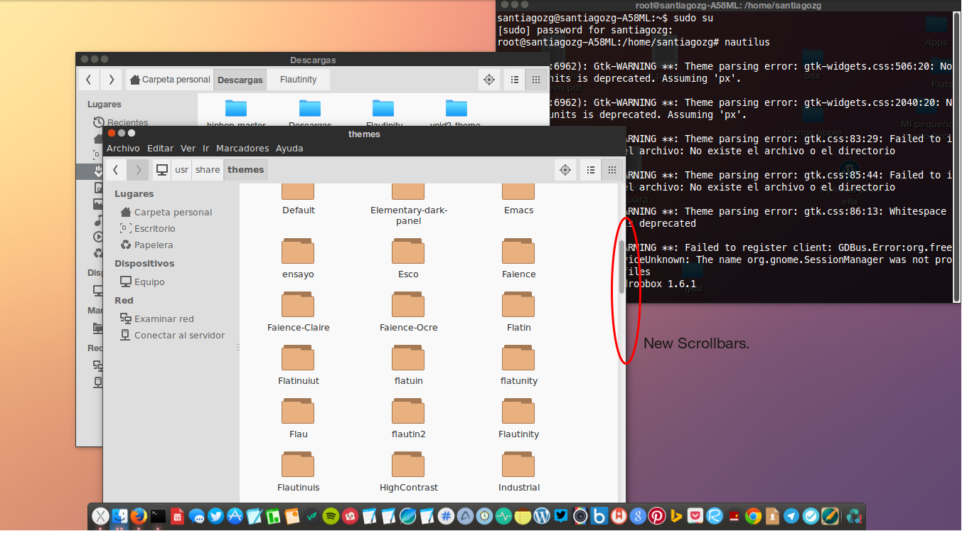The width and height of the screenshot is (967, 546).
Task: Open the Ir menu
Action: [205, 149]
